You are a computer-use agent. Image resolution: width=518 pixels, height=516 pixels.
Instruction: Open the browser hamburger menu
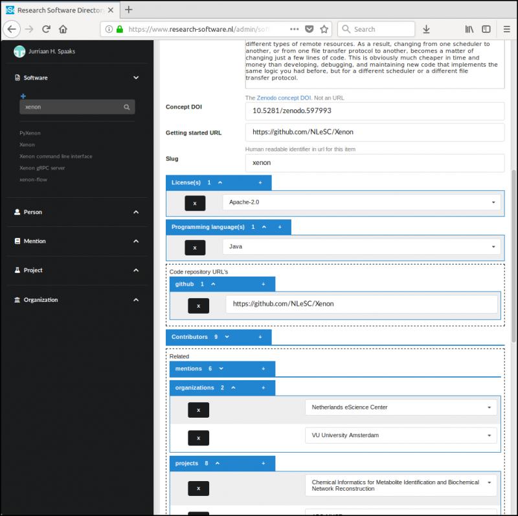pyautogui.click(x=506, y=29)
